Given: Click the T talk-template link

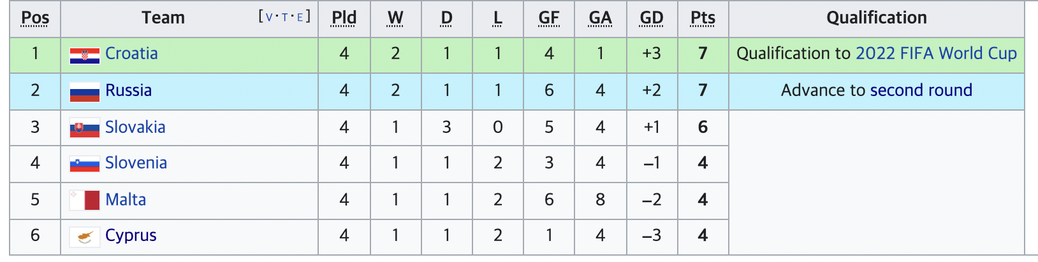Looking at the screenshot, I should coord(285,17).
